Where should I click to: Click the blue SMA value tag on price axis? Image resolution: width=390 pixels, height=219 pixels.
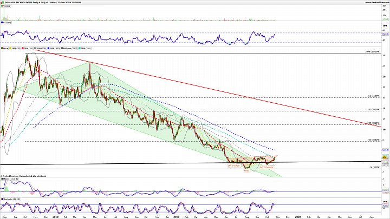tap(385, 150)
